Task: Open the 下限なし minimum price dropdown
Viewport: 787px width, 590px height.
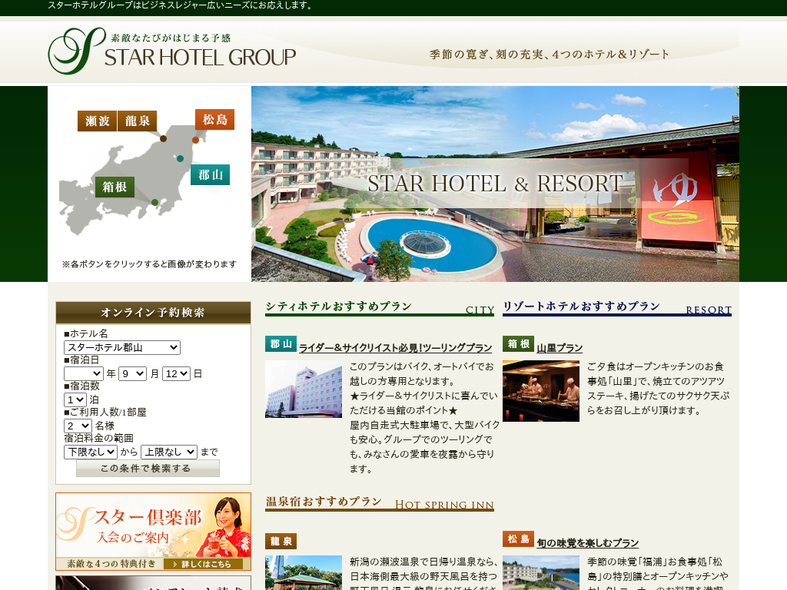Action: [91, 452]
